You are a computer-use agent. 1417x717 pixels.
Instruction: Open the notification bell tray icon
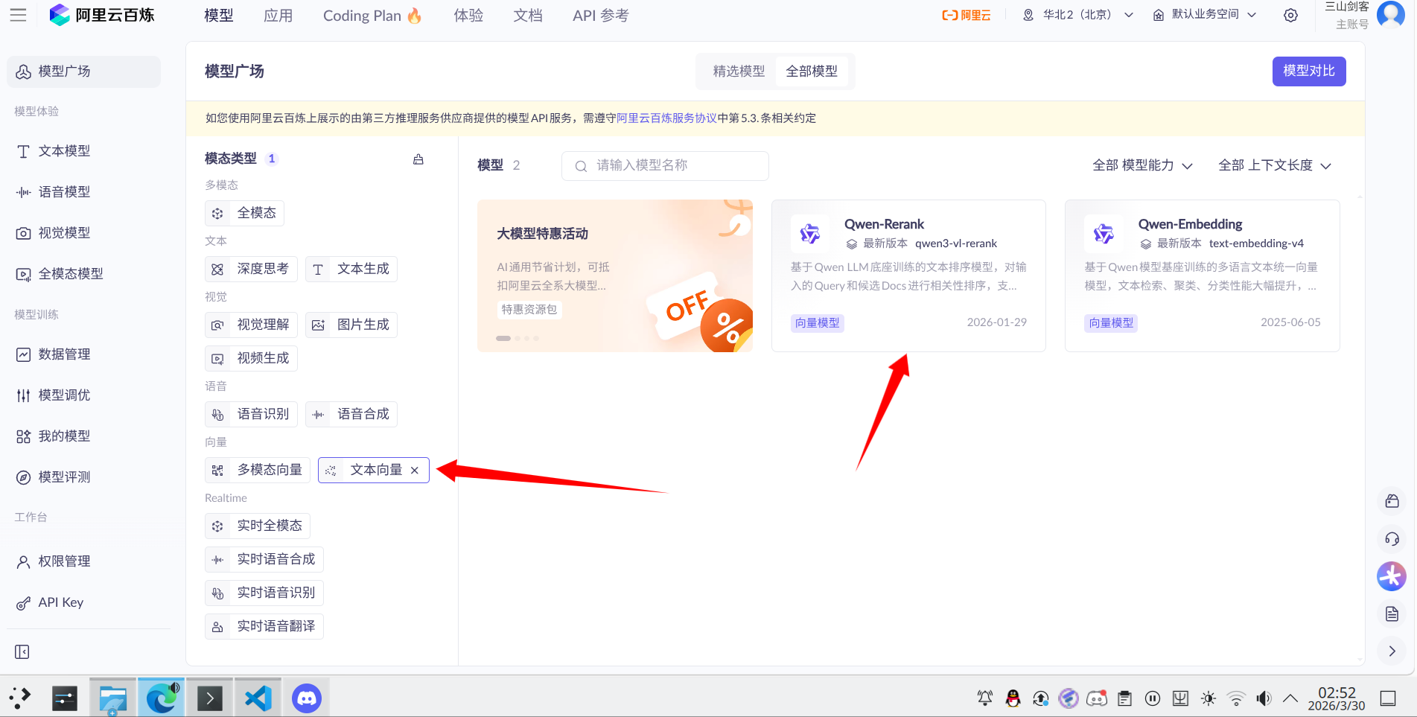coord(985,698)
